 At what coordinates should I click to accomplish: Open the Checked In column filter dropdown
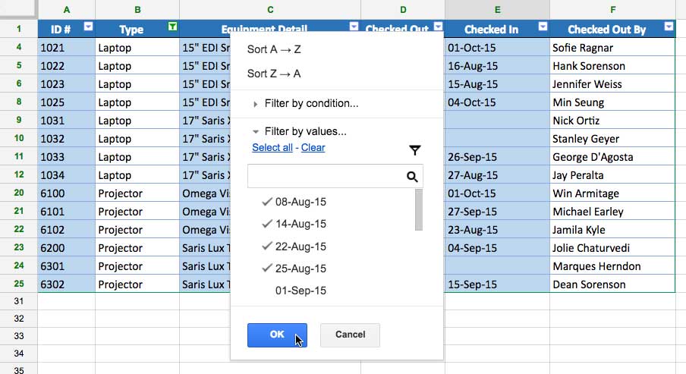(543, 27)
